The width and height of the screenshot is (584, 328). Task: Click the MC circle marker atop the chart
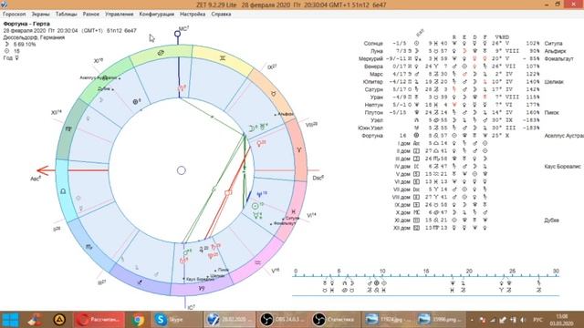(x=178, y=34)
